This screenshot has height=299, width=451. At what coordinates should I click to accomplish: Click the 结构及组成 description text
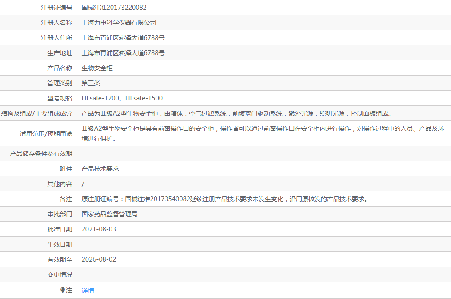[237, 113]
